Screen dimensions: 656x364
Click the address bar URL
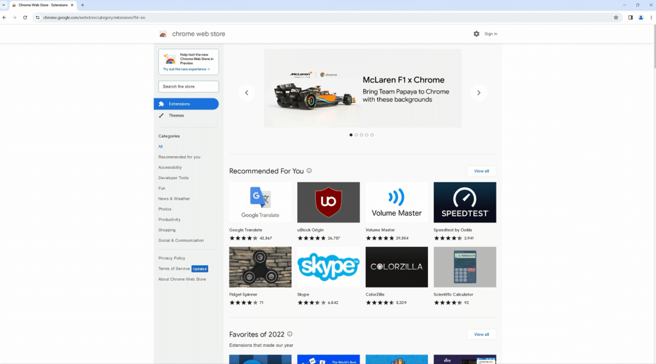[x=94, y=17]
